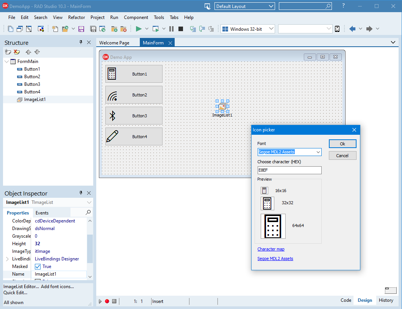
Task: Move item down in Structure panel
Action: point(37,52)
